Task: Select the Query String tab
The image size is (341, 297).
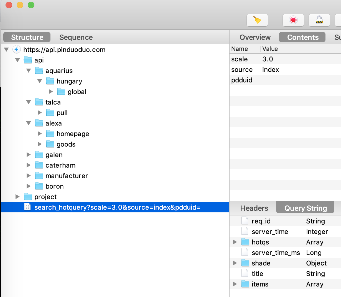Action: coord(306,208)
